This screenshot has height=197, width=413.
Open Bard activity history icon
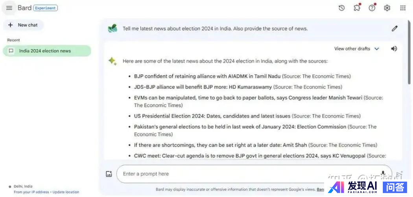tap(341, 8)
